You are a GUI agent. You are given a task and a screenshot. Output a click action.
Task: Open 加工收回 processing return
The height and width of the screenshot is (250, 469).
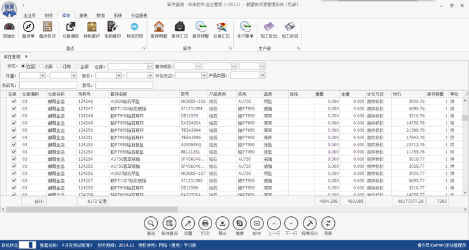click(289, 30)
